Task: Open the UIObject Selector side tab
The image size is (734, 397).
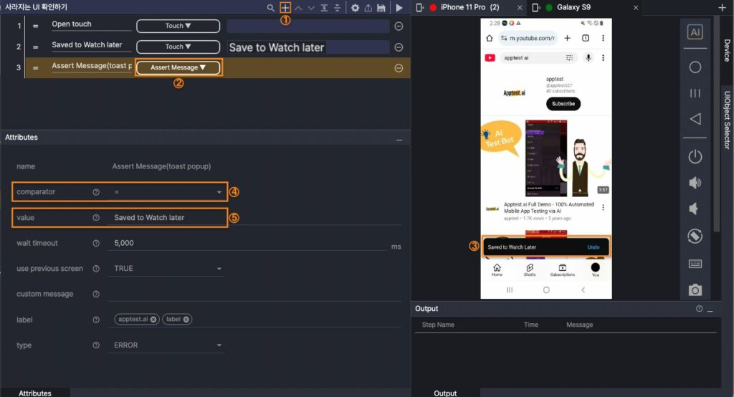Action: (727, 120)
